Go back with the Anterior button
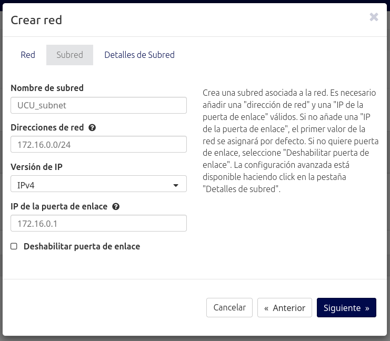 [285, 307]
